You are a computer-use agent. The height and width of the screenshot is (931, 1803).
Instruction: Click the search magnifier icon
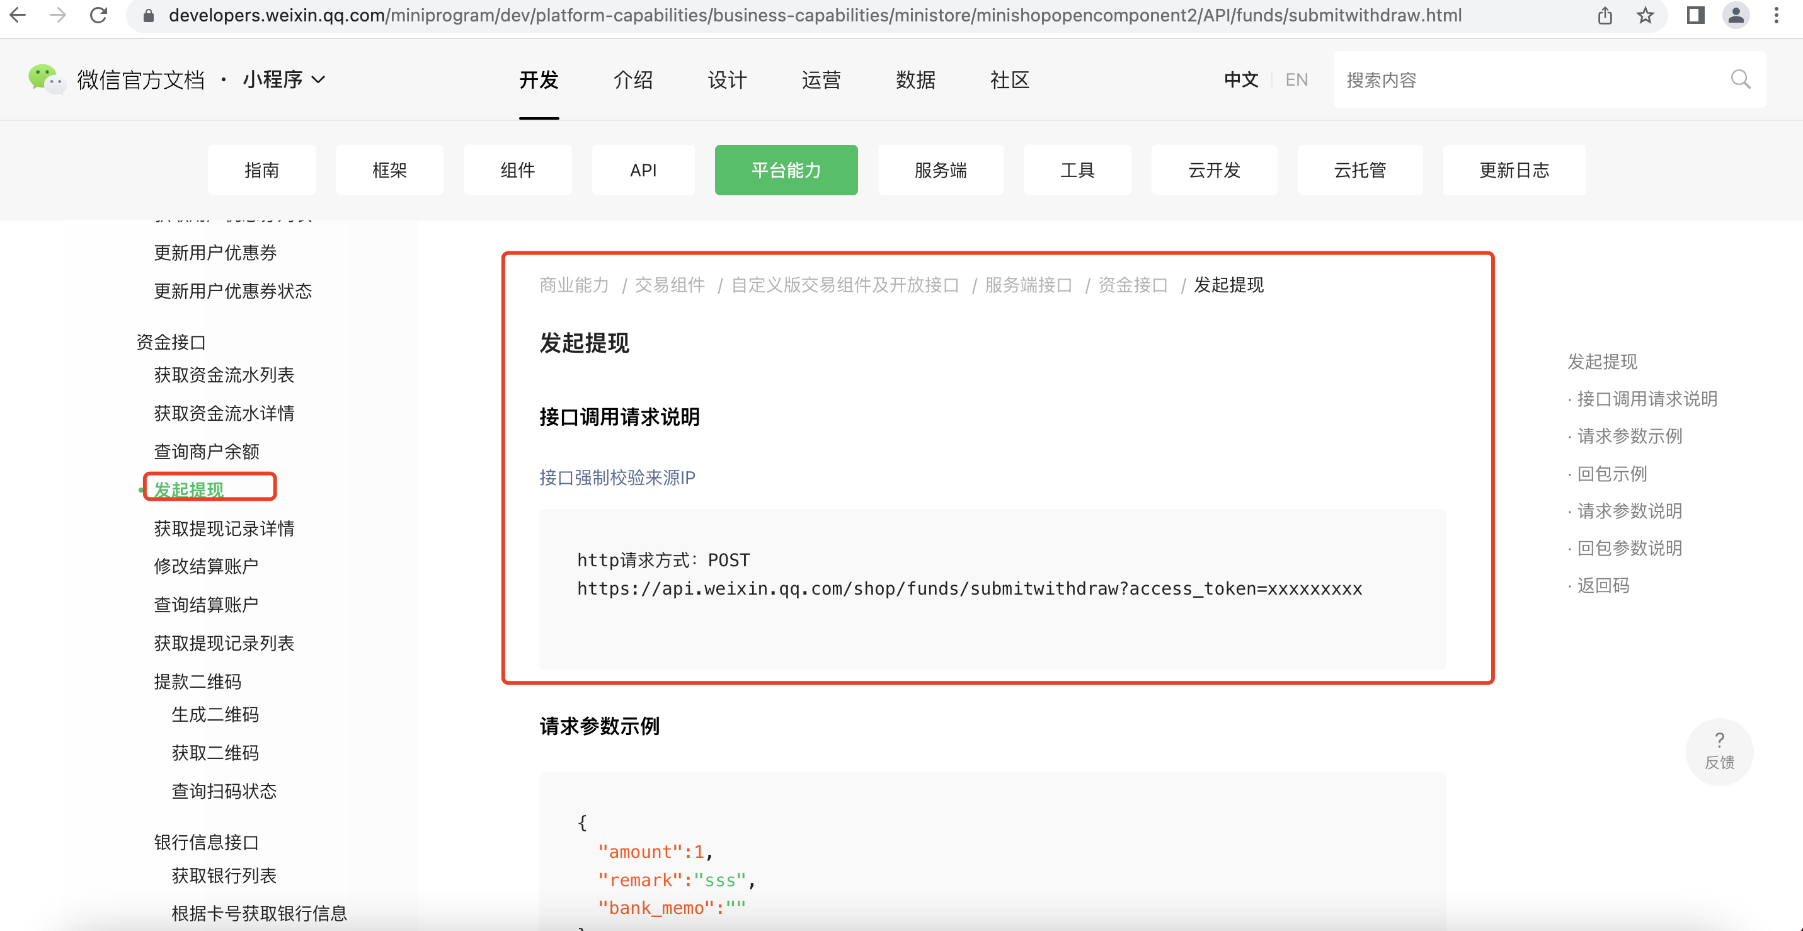tap(1740, 80)
